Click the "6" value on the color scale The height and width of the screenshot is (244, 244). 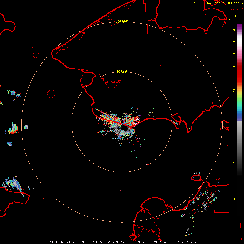coord(234,43)
